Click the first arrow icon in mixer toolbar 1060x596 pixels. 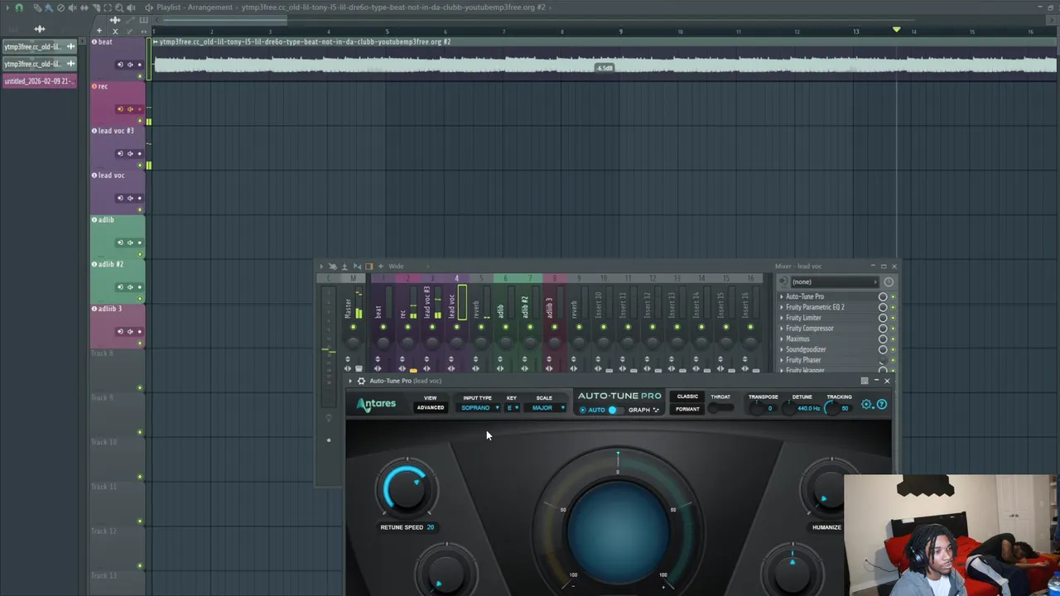click(x=320, y=266)
